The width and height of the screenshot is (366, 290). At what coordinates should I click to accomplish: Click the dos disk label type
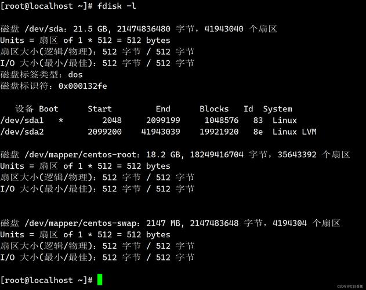point(75,74)
